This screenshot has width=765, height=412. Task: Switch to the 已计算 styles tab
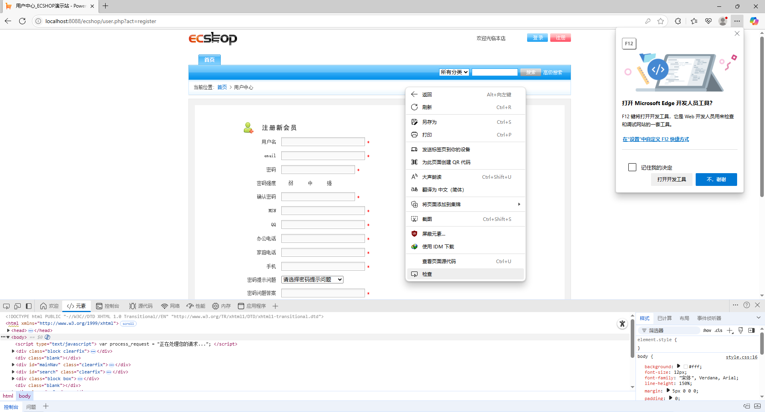click(x=665, y=318)
